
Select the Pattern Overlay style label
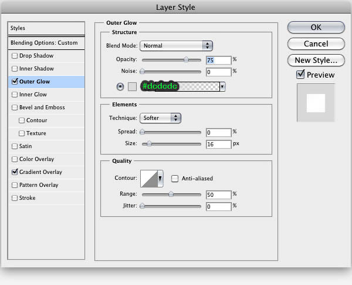point(39,185)
